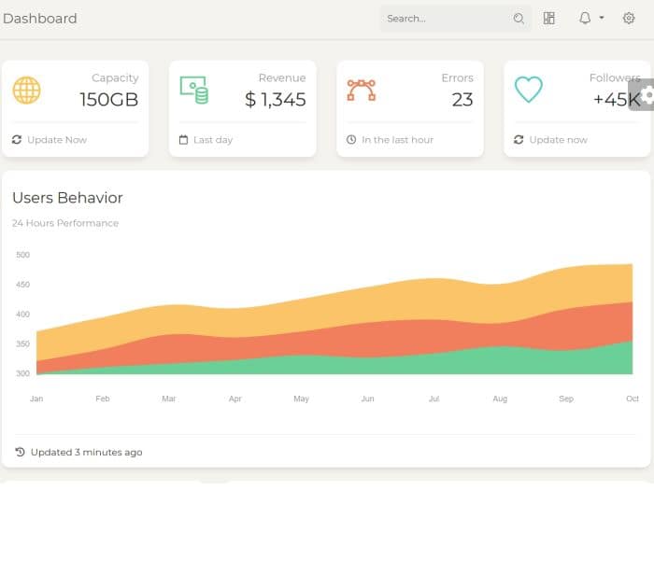Open the notifications bell icon

coord(585,19)
